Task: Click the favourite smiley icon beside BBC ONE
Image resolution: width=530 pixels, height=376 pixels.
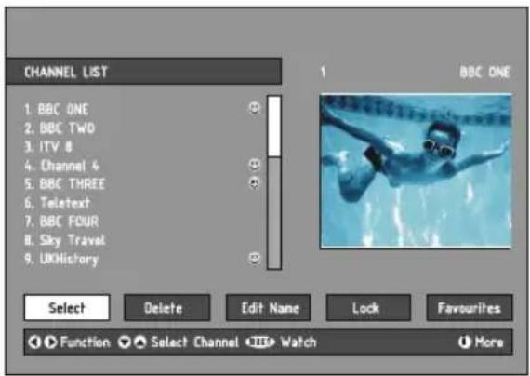Action: click(255, 108)
